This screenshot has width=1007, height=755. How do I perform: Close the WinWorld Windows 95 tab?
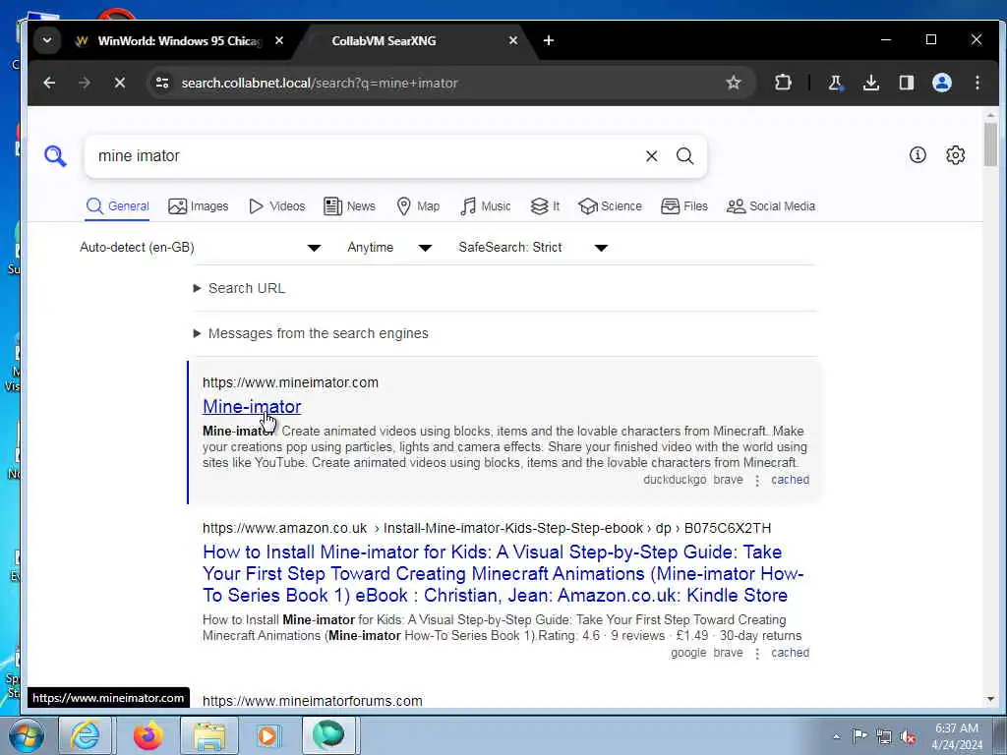279,40
